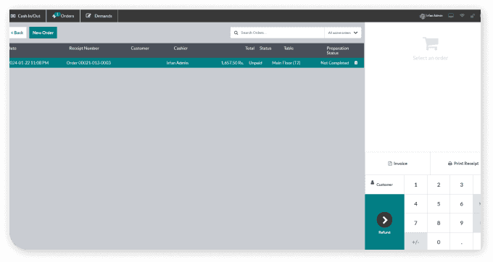Click the Total column header
The width and height of the screenshot is (493, 262).
[249, 48]
